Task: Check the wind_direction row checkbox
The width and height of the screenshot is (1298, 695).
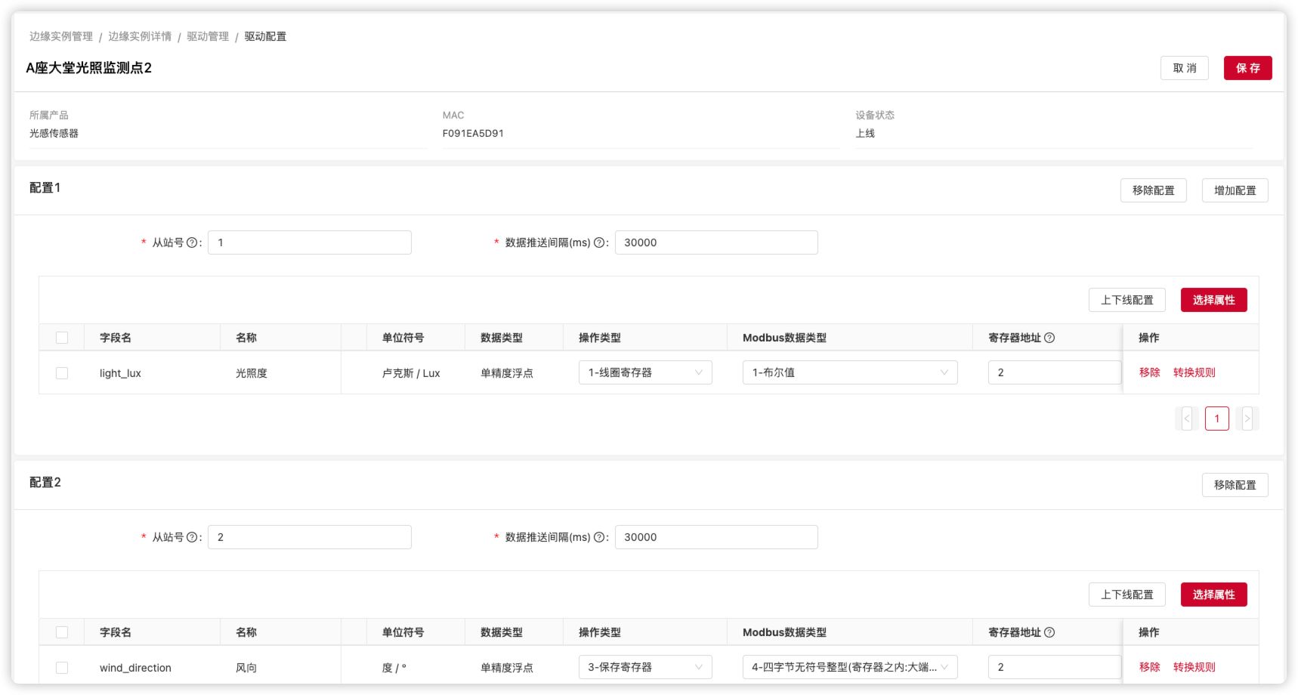Action: point(62,668)
